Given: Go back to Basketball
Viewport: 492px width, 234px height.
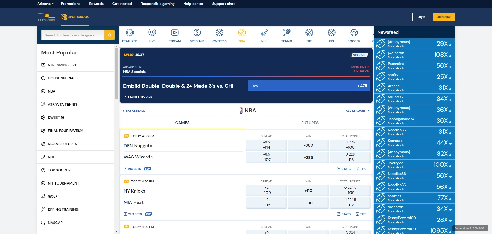Looking at the screenshot, I should point(134,111).
